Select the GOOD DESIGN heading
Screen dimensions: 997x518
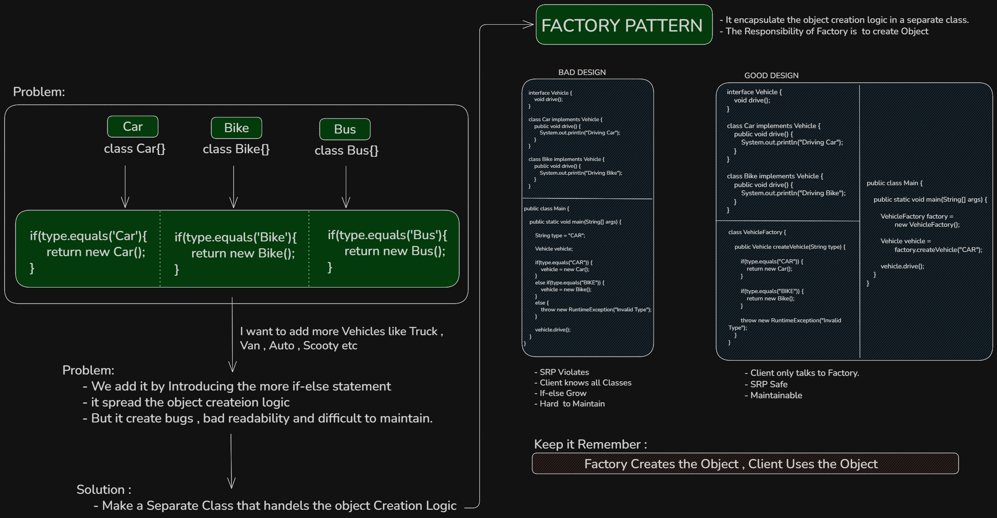[771, 75]
